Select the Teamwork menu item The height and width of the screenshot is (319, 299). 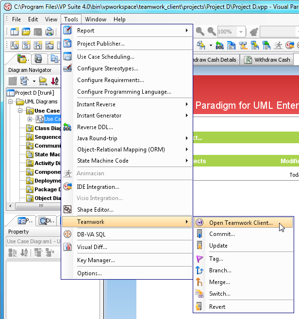click(x=127, y=221)
